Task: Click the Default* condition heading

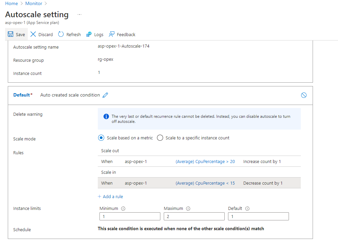Action: point(23,95)
